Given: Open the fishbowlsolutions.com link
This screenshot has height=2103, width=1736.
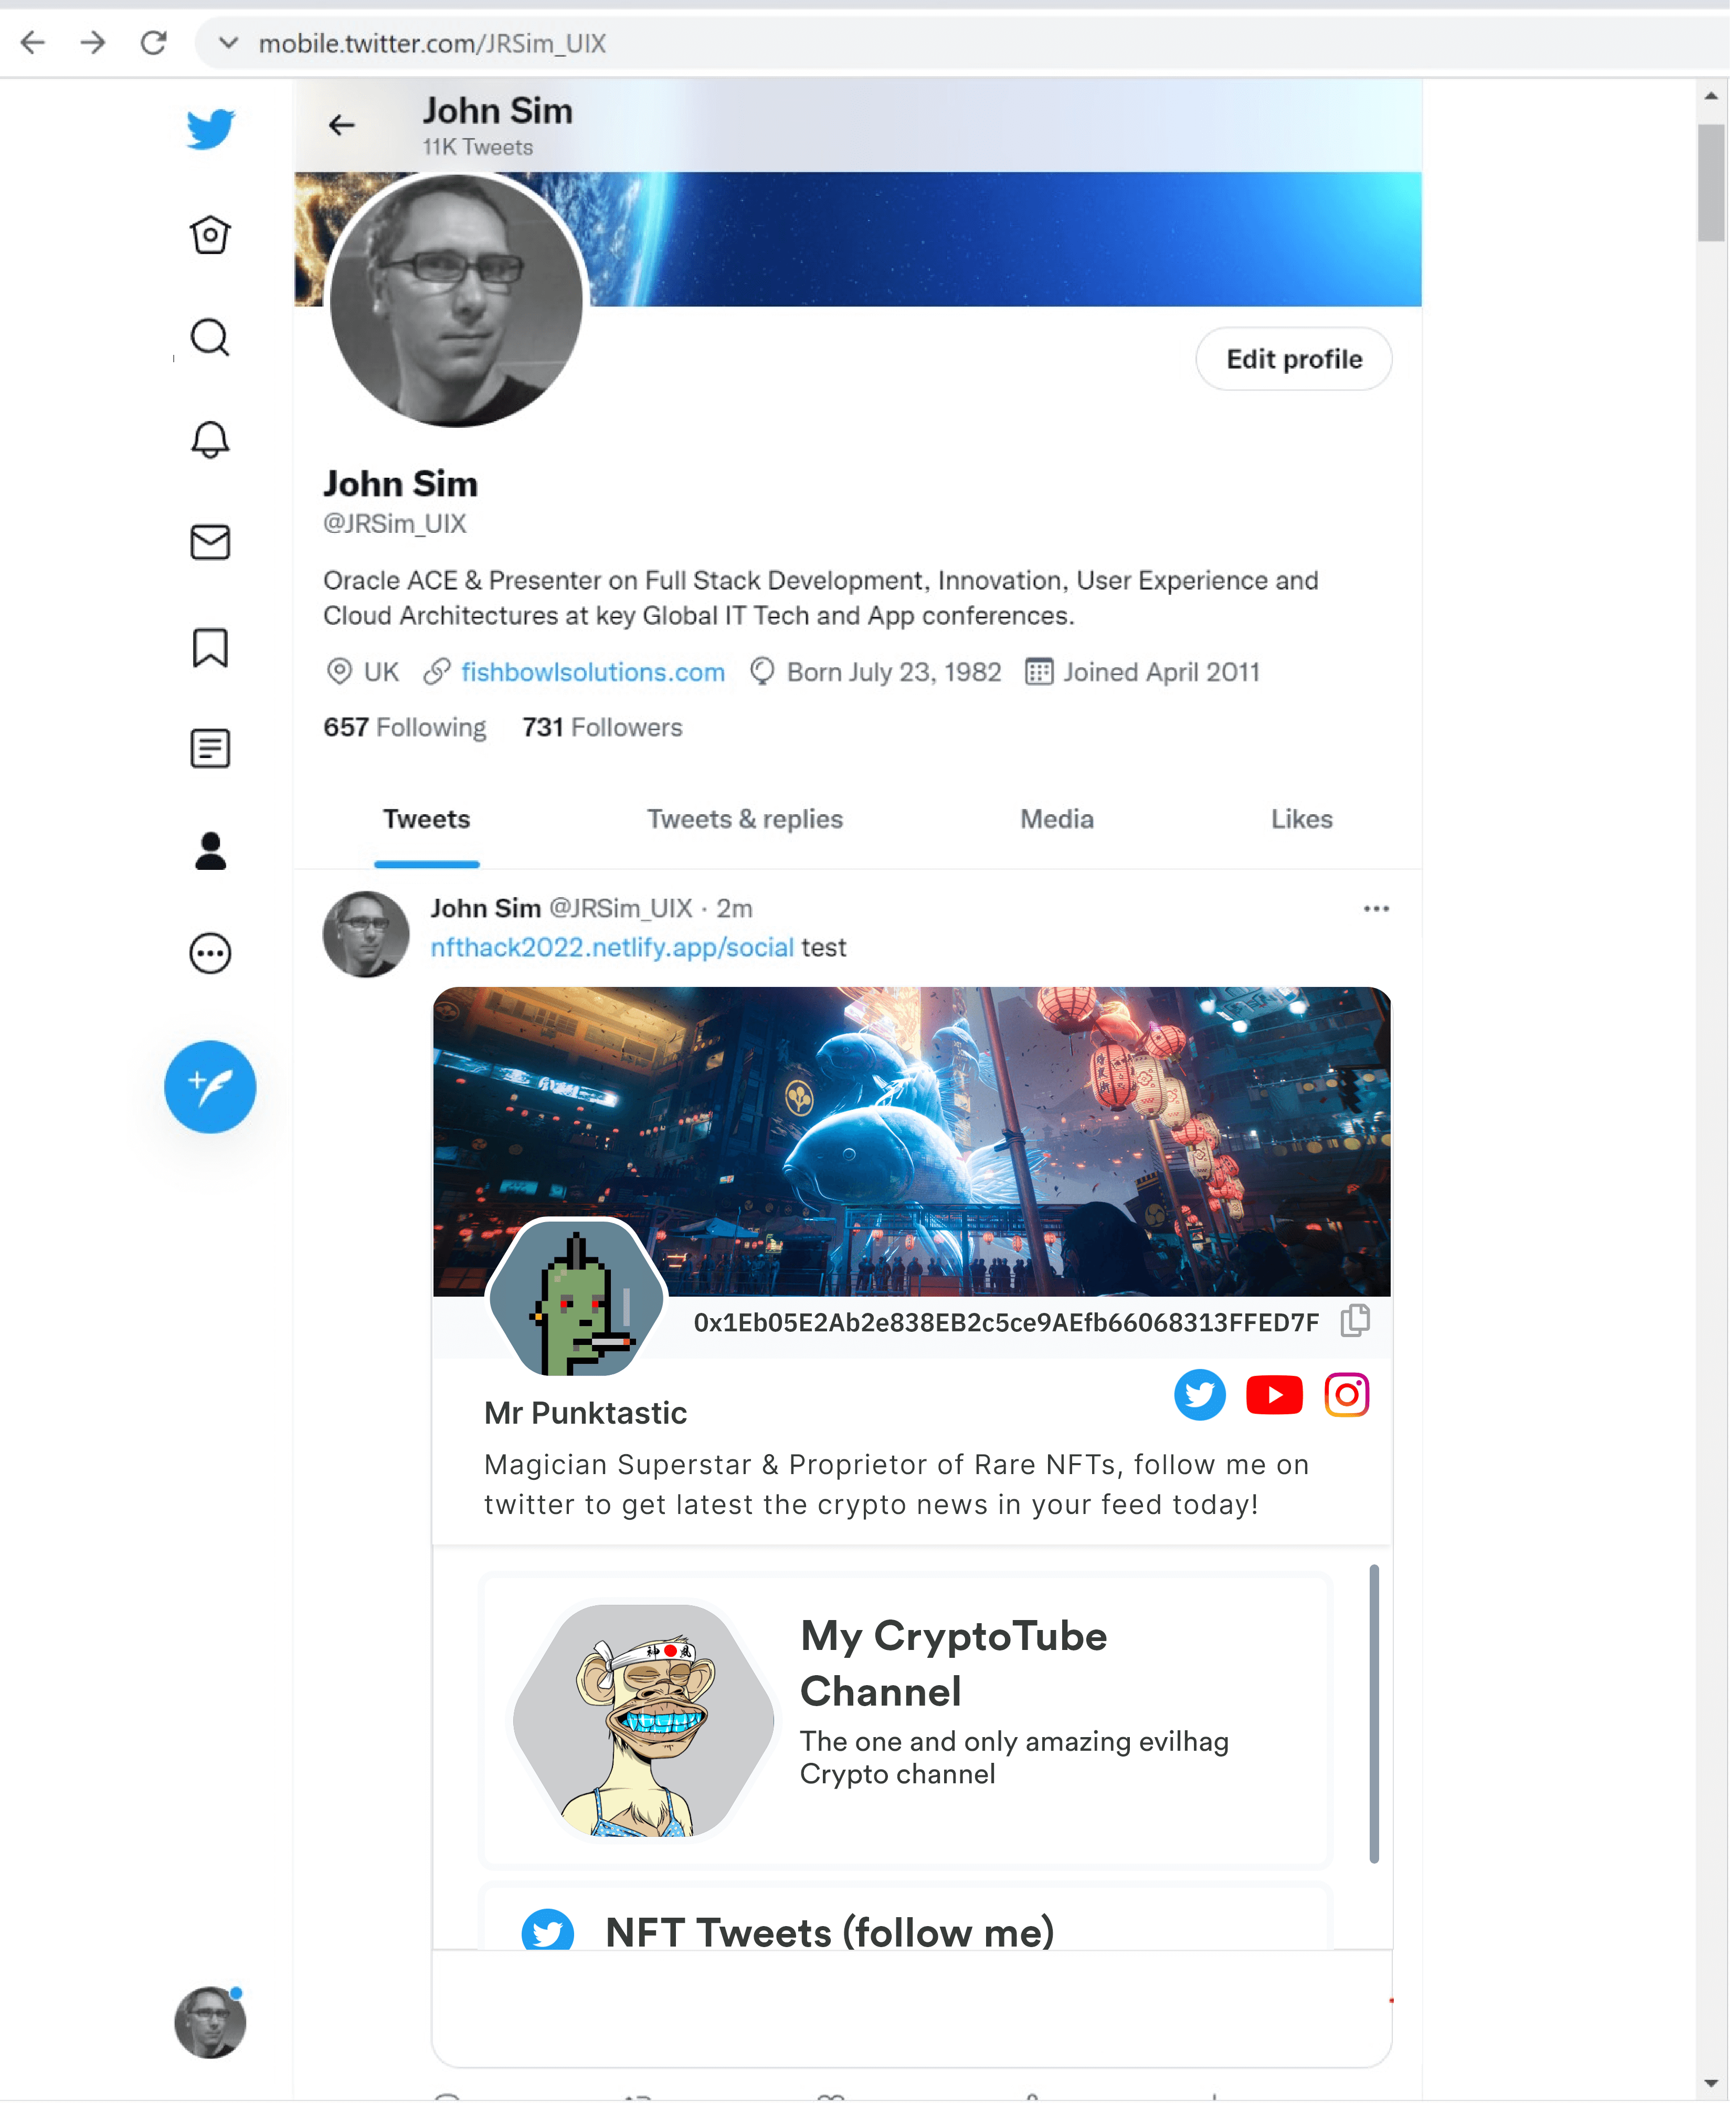Looking at the screenshot, I should 593,672.
